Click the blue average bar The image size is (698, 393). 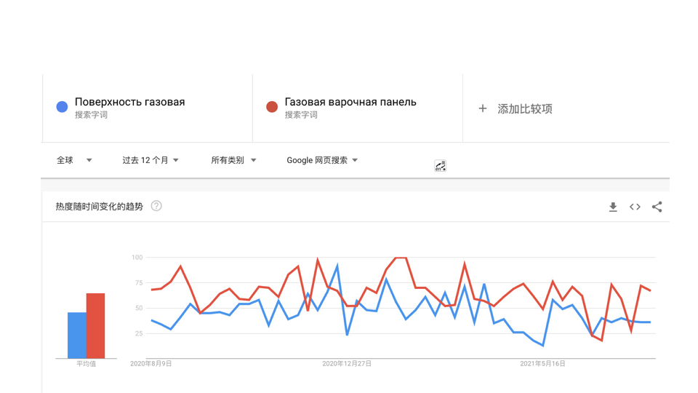click(77, 335)
